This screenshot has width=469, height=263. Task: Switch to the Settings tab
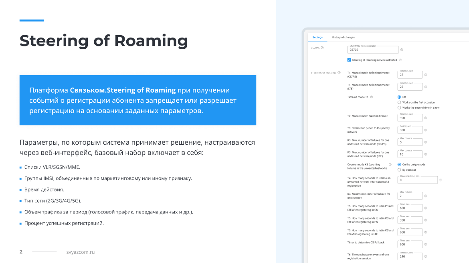click(x=317, y=37)
